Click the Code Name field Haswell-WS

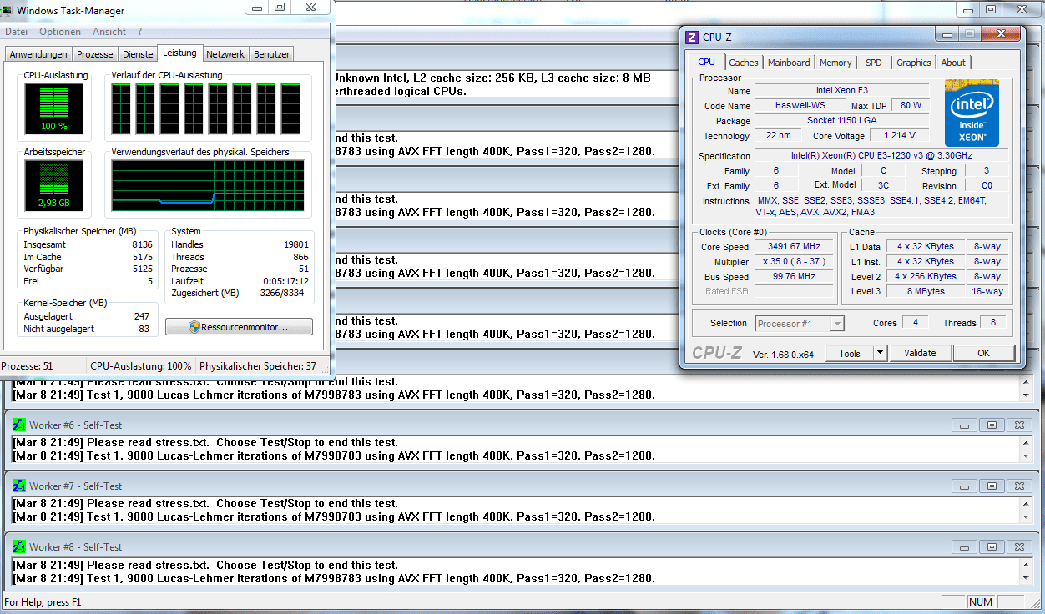click(x=800, y=106)
